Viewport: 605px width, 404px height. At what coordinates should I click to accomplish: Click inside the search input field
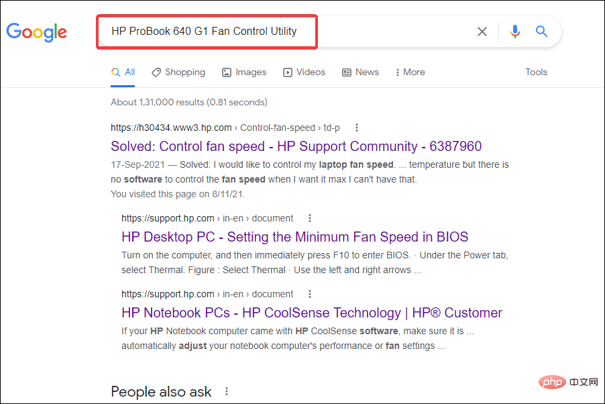pos(207,31)
